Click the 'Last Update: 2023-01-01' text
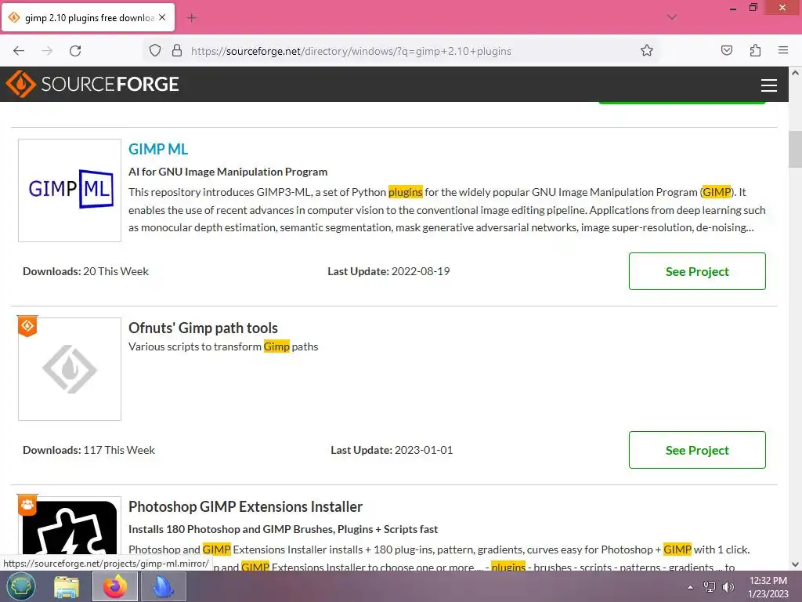The image size is (802, 602). click(392, 450)
